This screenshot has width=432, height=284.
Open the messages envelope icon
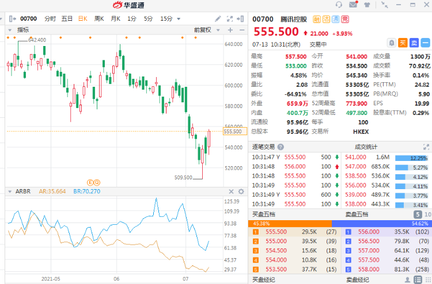click(353, 5)
